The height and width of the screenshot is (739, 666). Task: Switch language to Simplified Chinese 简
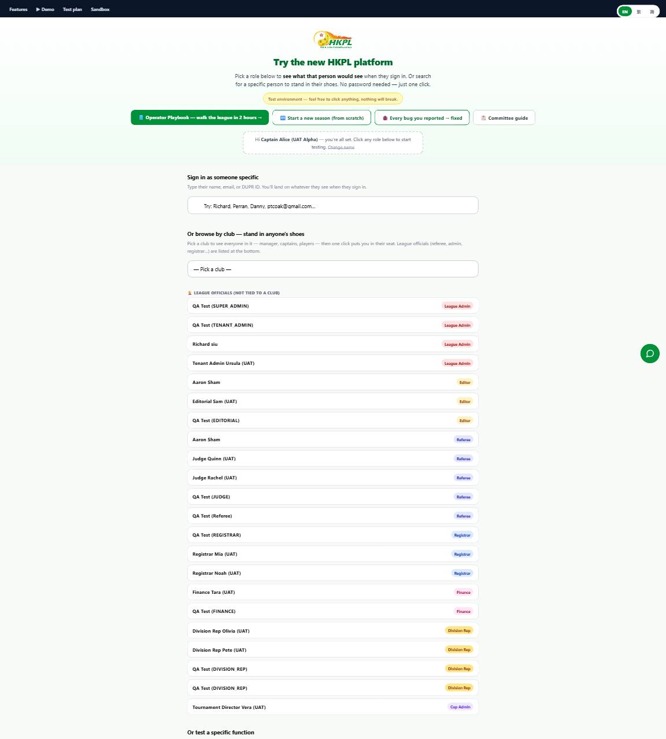652,12
